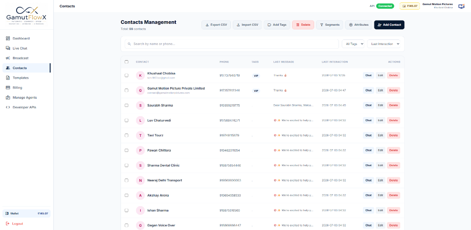Check the box for Khushaal Chobisa

pos(126,76)
